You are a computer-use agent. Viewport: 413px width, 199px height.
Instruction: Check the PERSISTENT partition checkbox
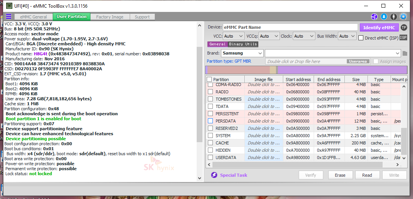pos(210,114)
